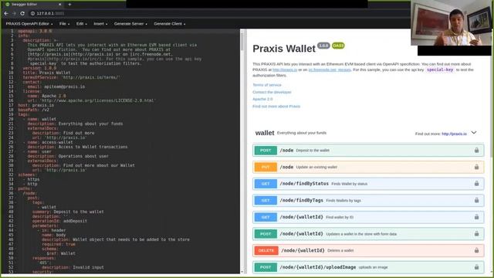Click lock icon on GET /node/{walletId} row
Viewport: 494px width, 278px height.
click(x=476, y=217)
